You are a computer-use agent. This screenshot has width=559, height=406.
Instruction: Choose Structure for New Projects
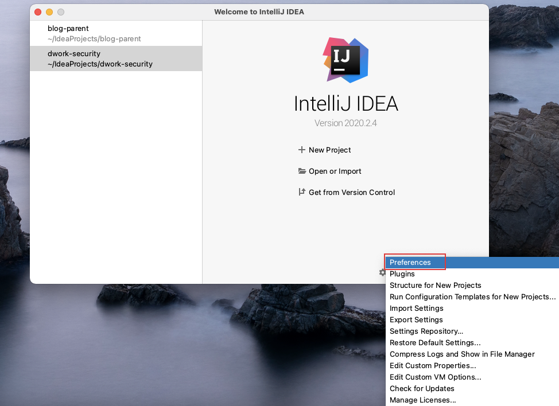click(472, 285)
